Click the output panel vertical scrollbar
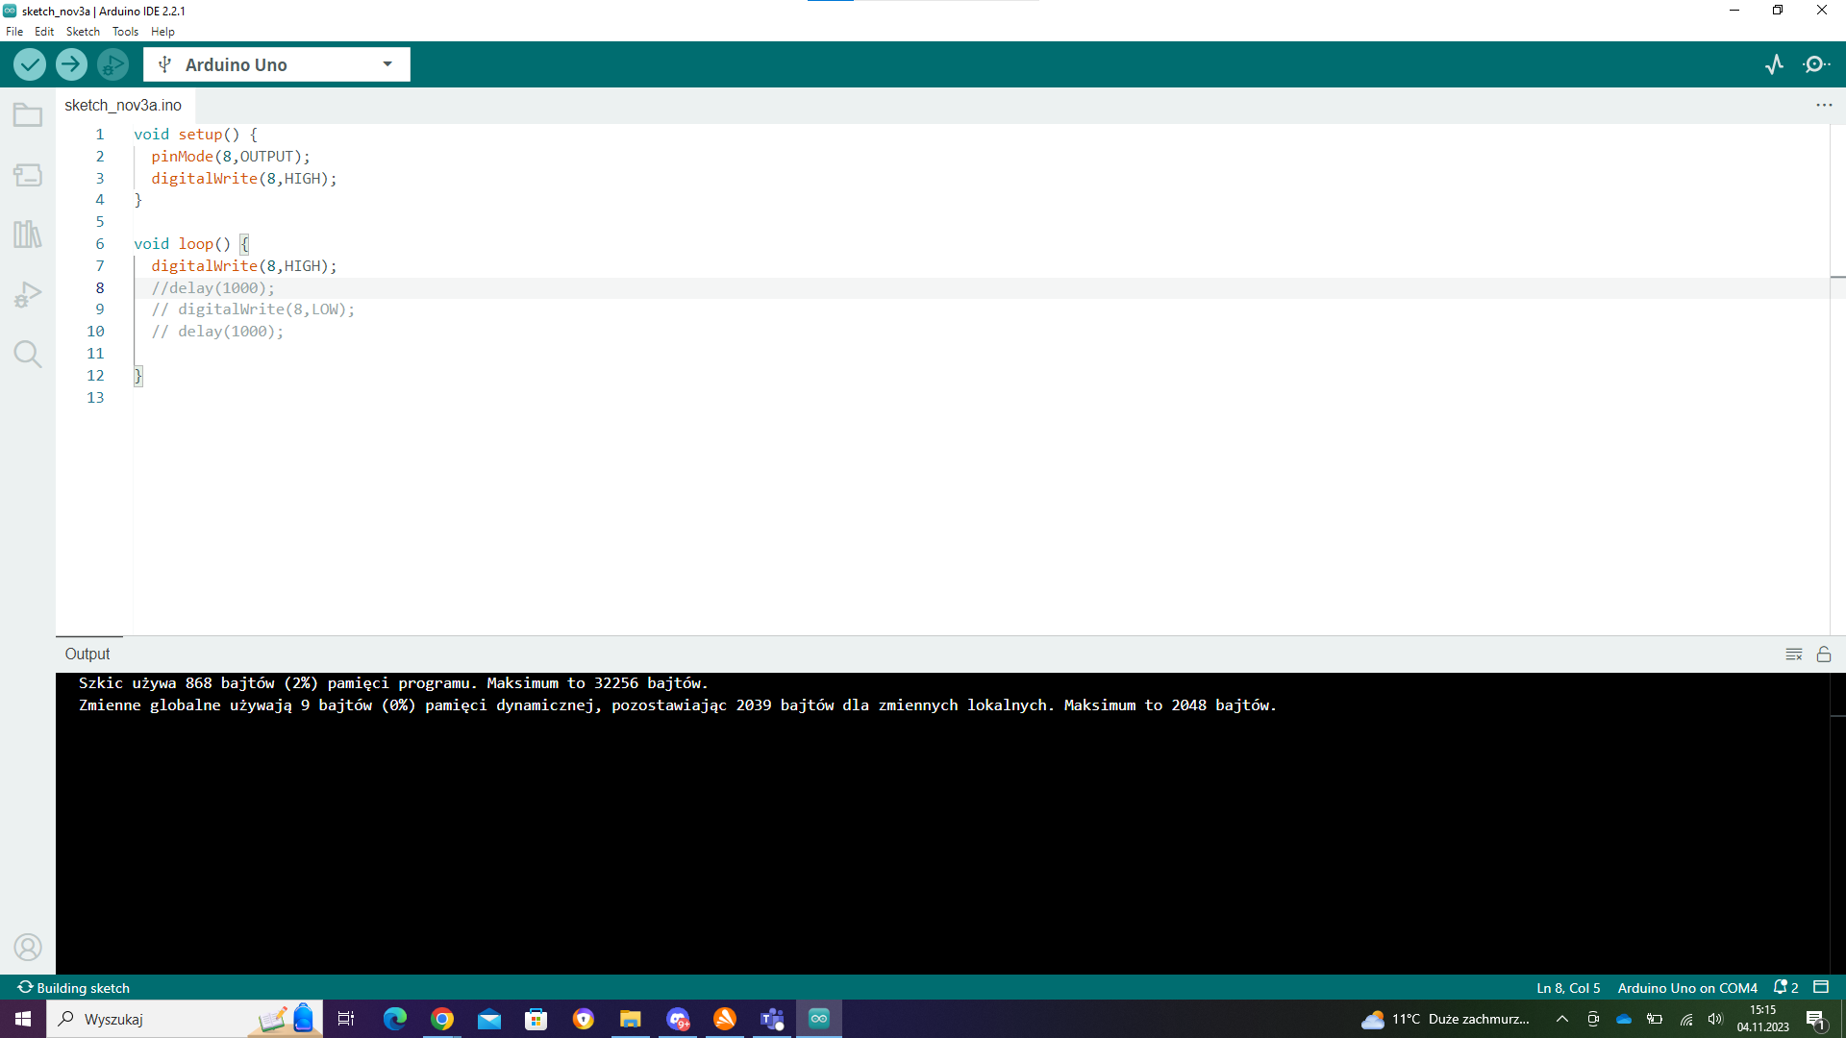1846x1038 pixels. click(x=1837, y=824)
